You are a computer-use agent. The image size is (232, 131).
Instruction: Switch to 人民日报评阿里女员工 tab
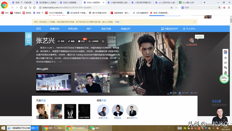click(x=142, y=3)
